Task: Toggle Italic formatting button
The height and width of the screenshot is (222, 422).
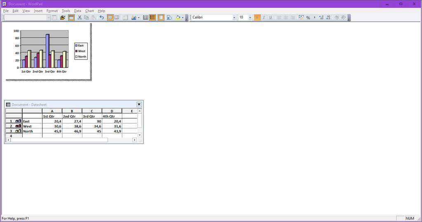Action: point(264,17)
